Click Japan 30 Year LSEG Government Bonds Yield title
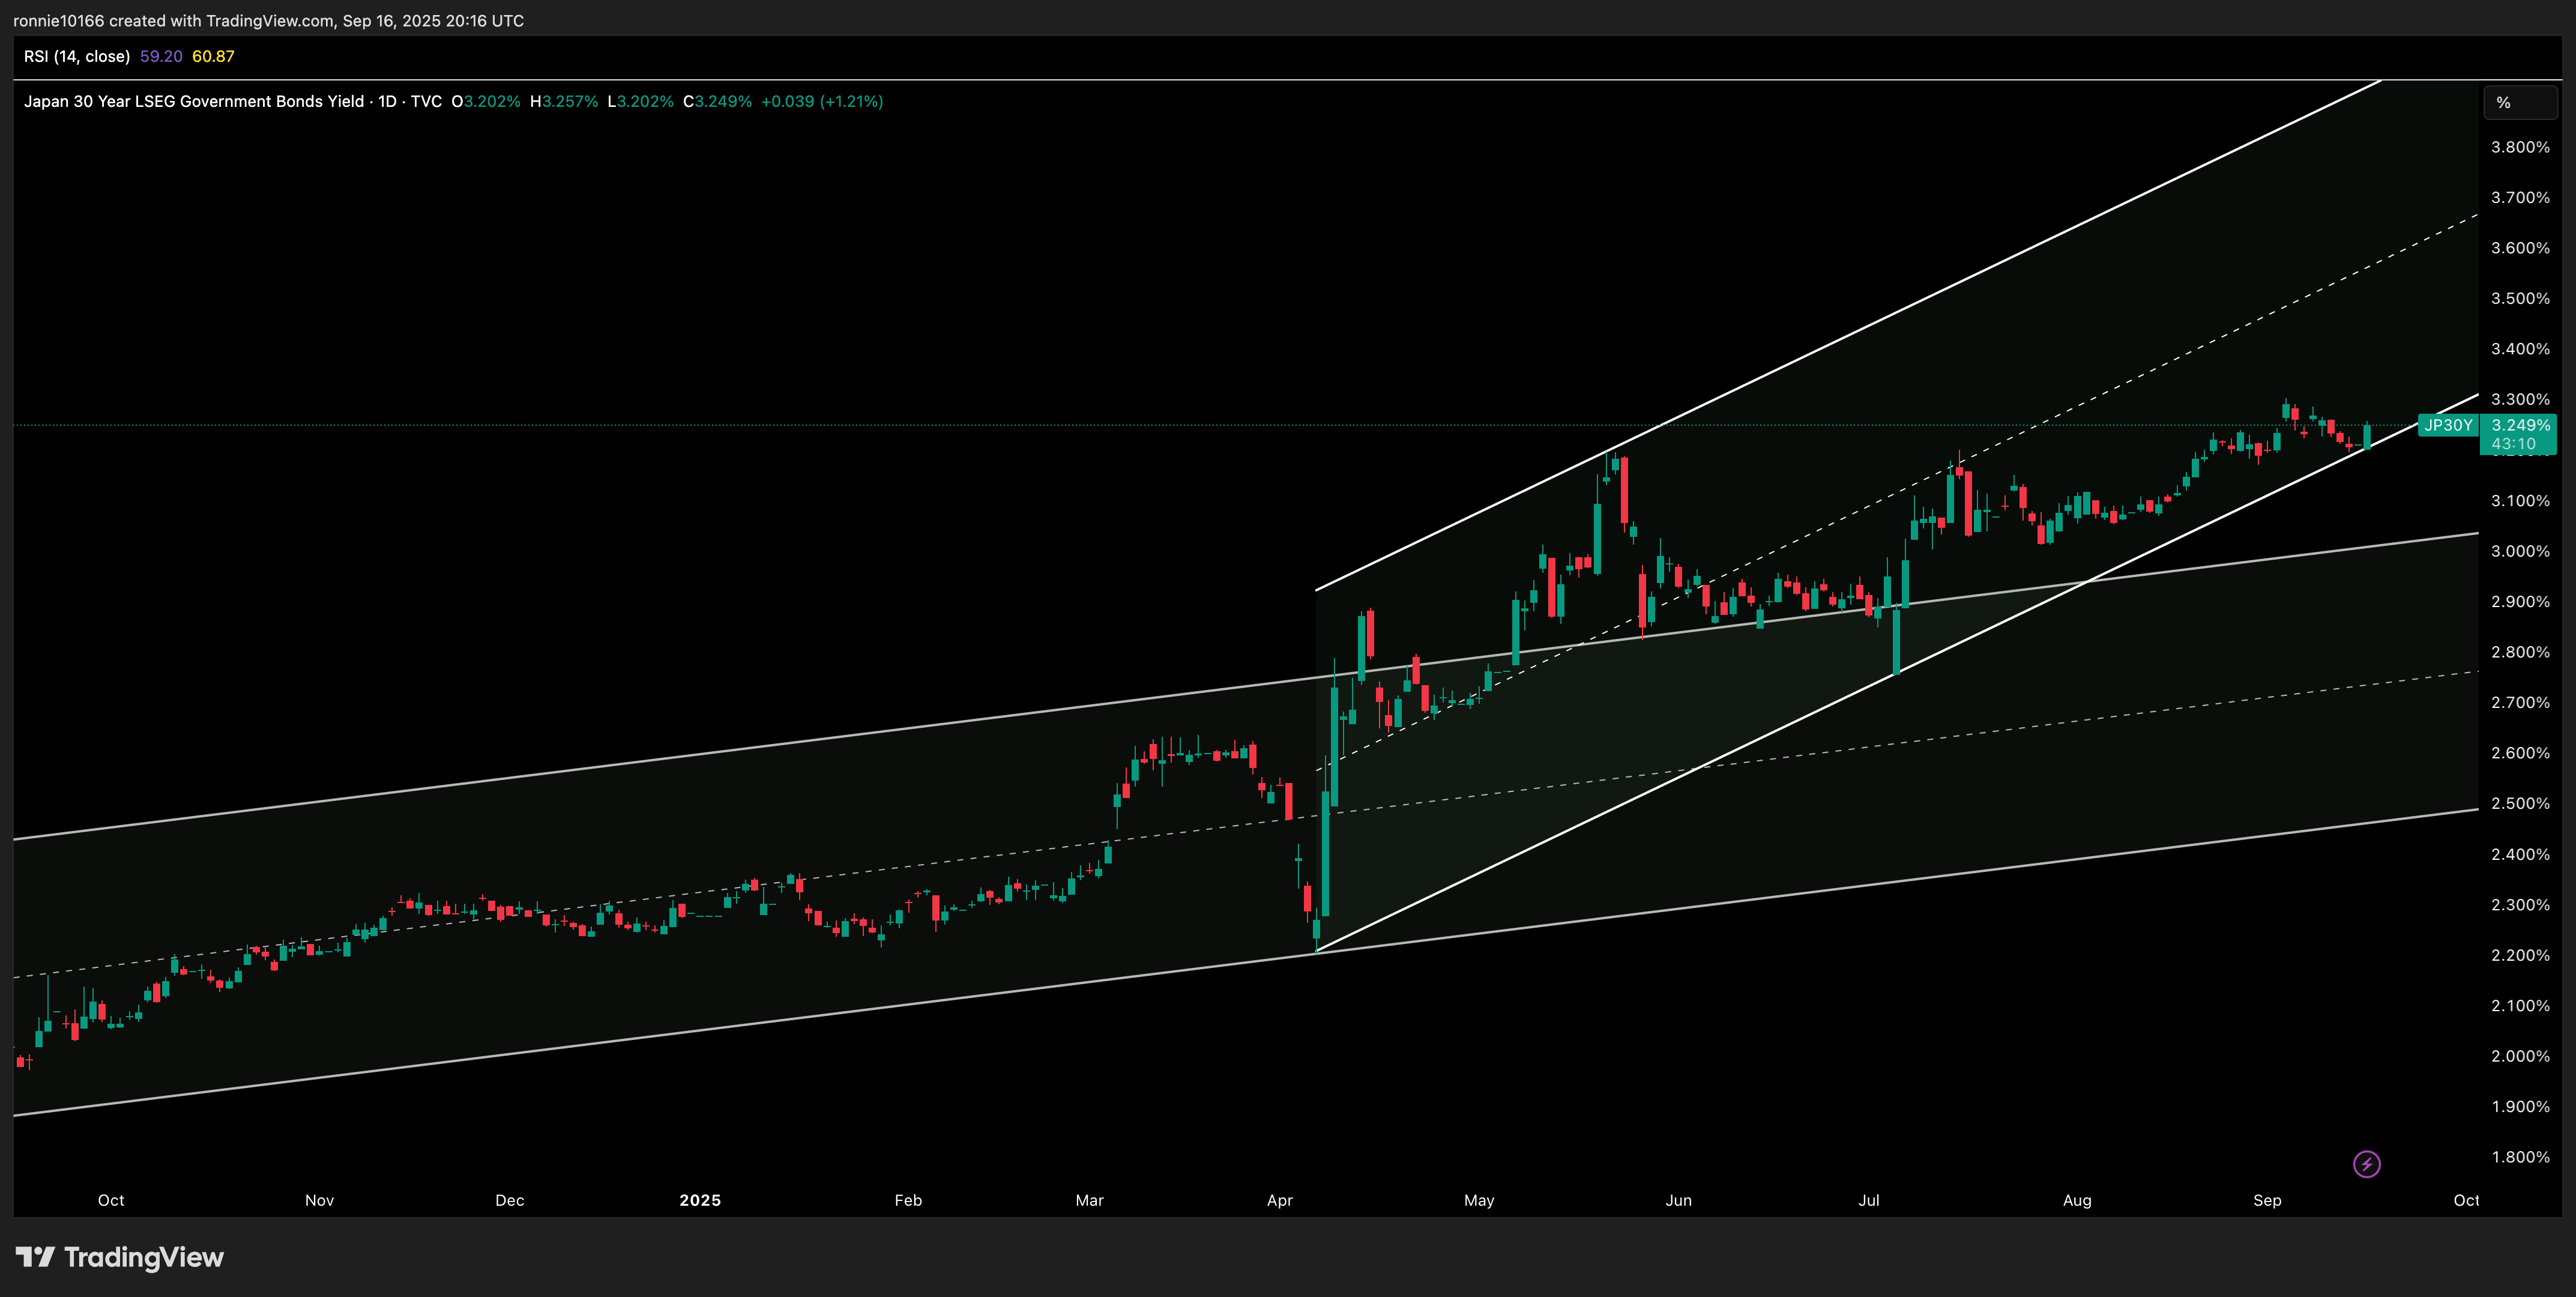Viewport: 2576px width, 1297px height. tap(194, 101)
